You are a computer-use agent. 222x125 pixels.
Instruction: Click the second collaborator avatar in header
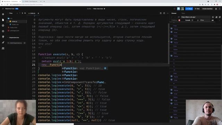tap(182, 9)
